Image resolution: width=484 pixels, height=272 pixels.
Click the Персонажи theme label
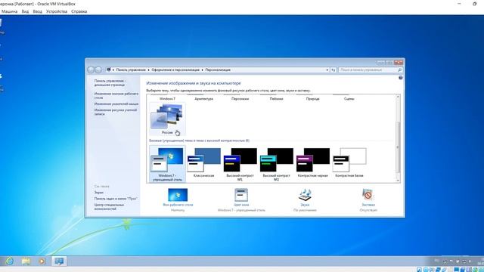point(240,99)
